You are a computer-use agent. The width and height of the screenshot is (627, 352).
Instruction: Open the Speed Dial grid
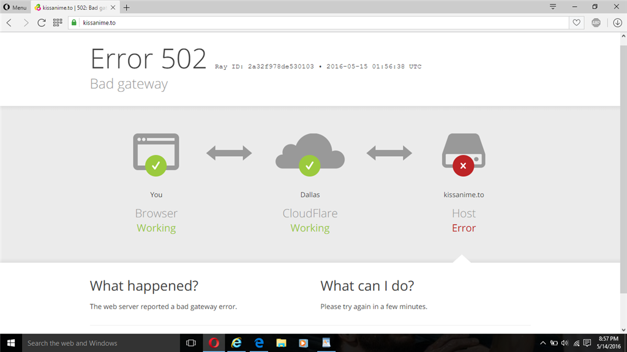click(x=58, y=23)
